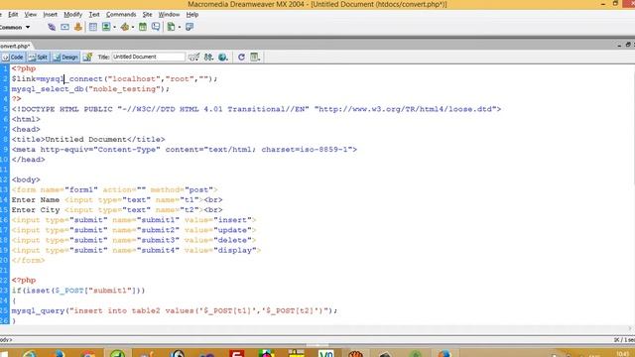Click the submit1 insert button code line
Screen dimensions: 635x357
[x=134, y=220]
